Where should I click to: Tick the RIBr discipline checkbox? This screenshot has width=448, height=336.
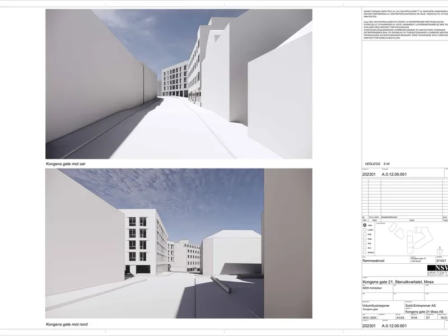(365, 239)
